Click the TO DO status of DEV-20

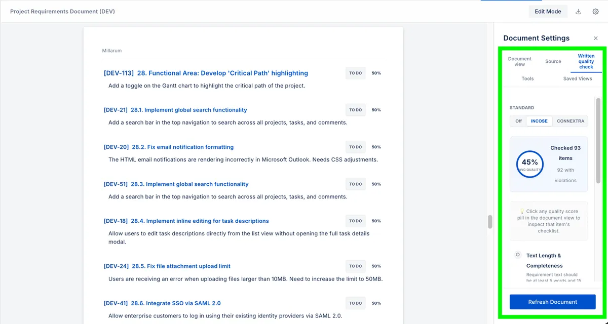pyautogui.click(x=356, y=147)
